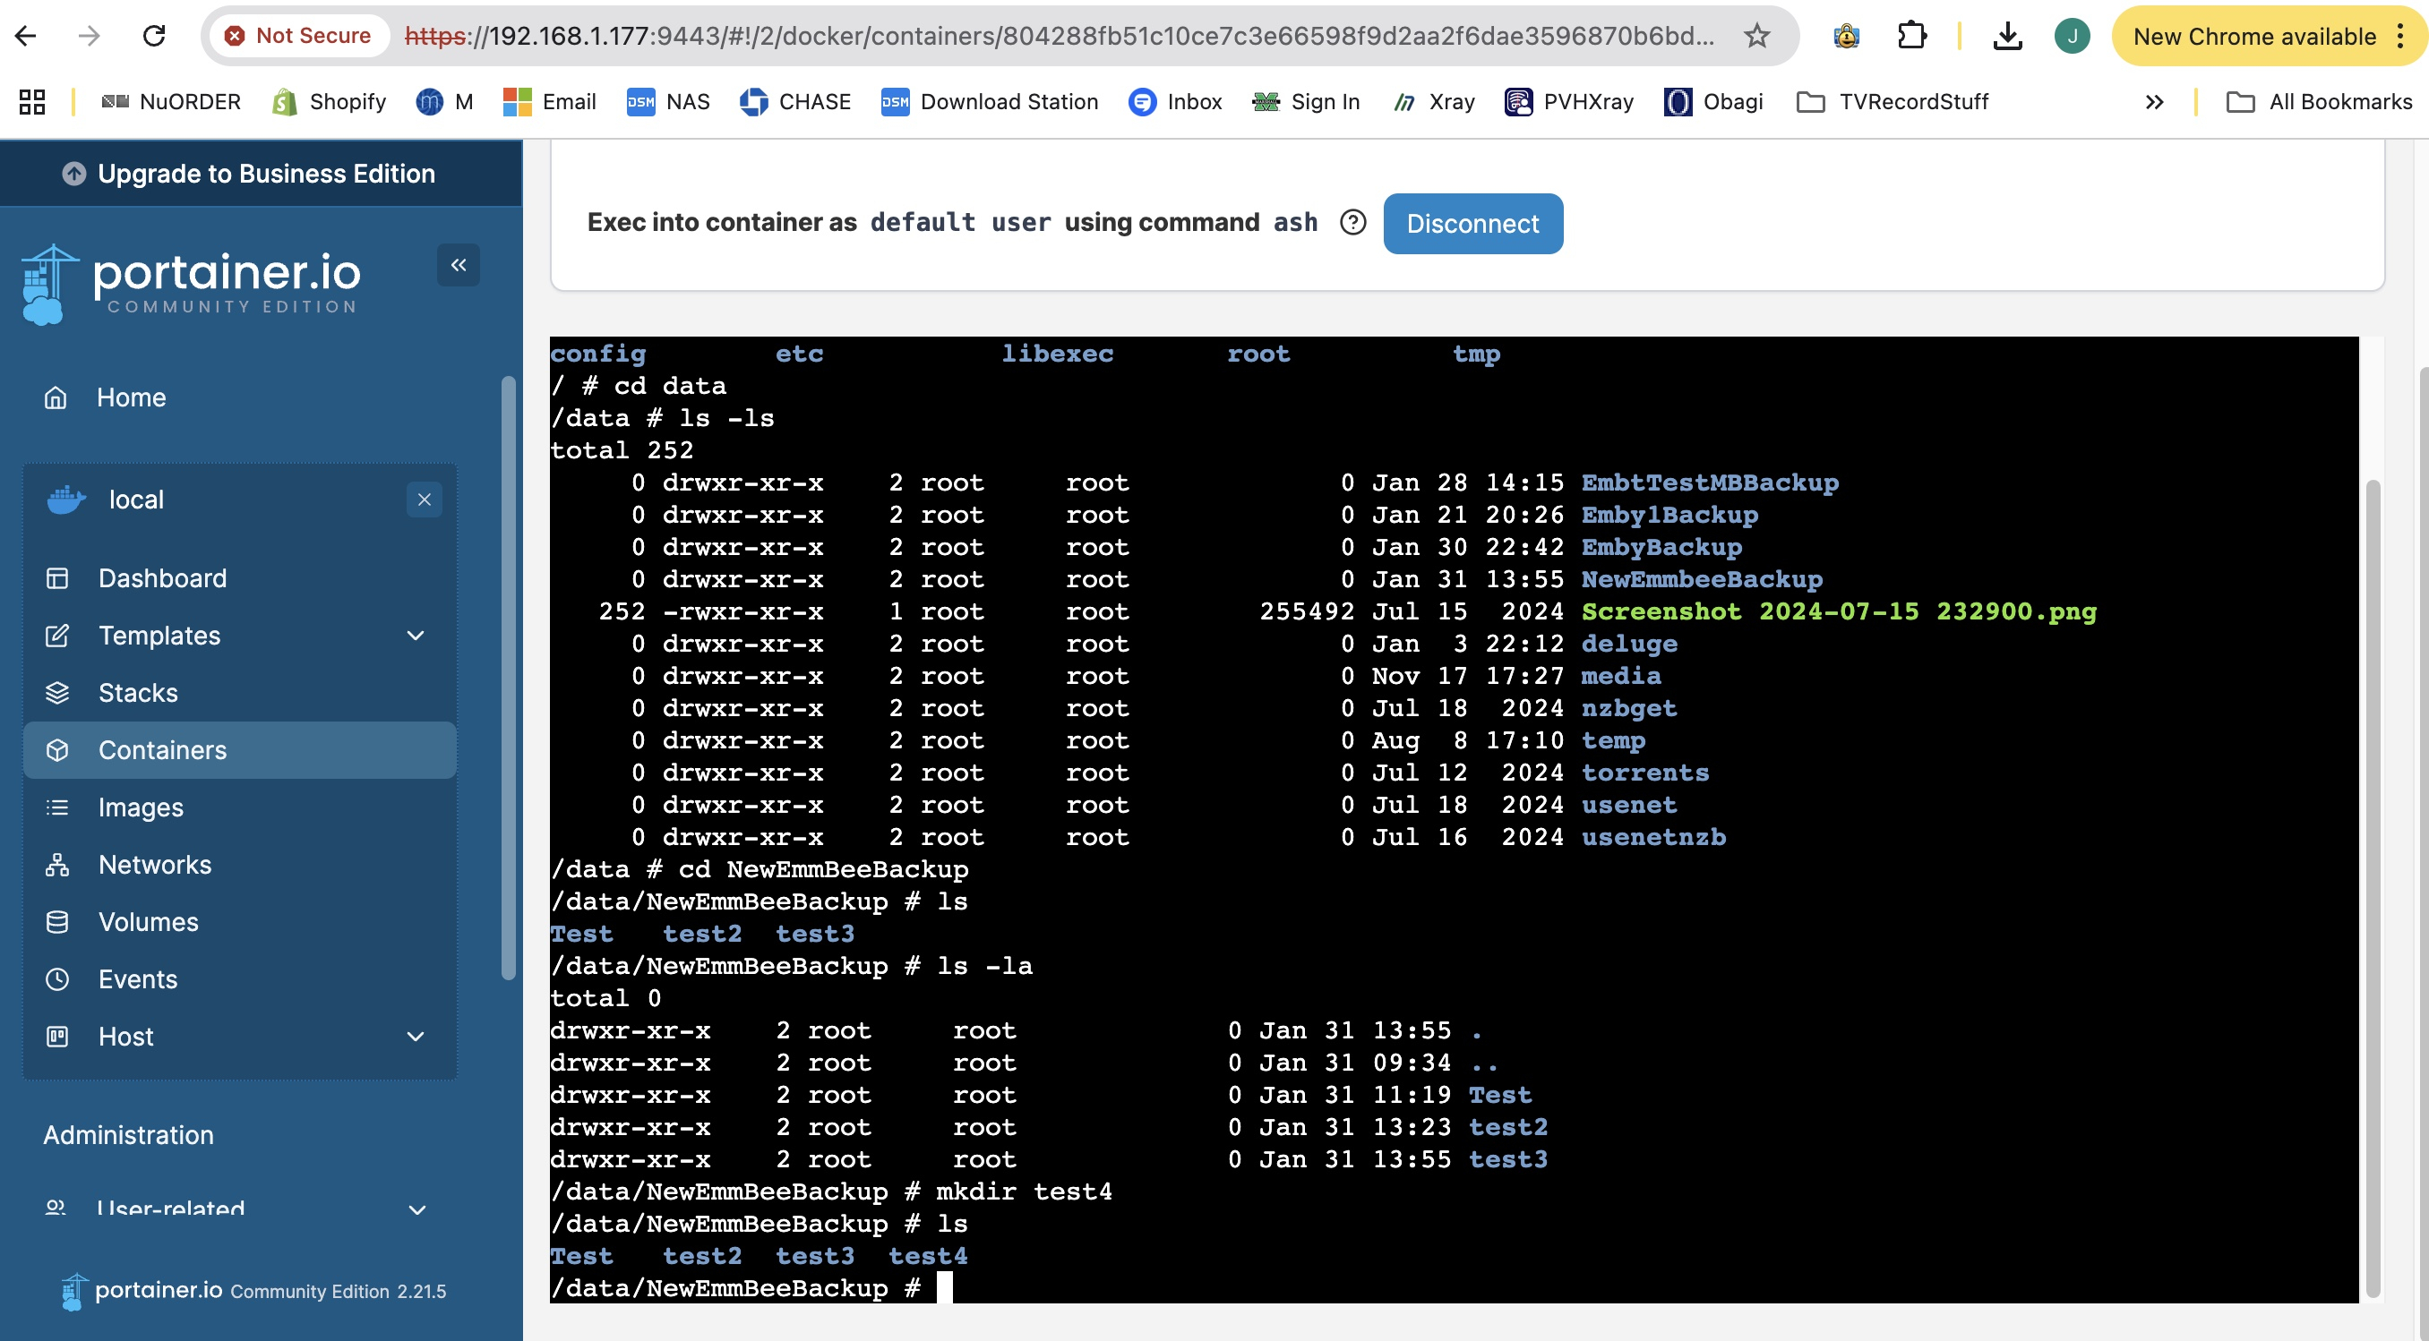Viewport: 2429px width, 1341px height.
Task: Go to Volumes in sidebar
Action: coord(148,922)
